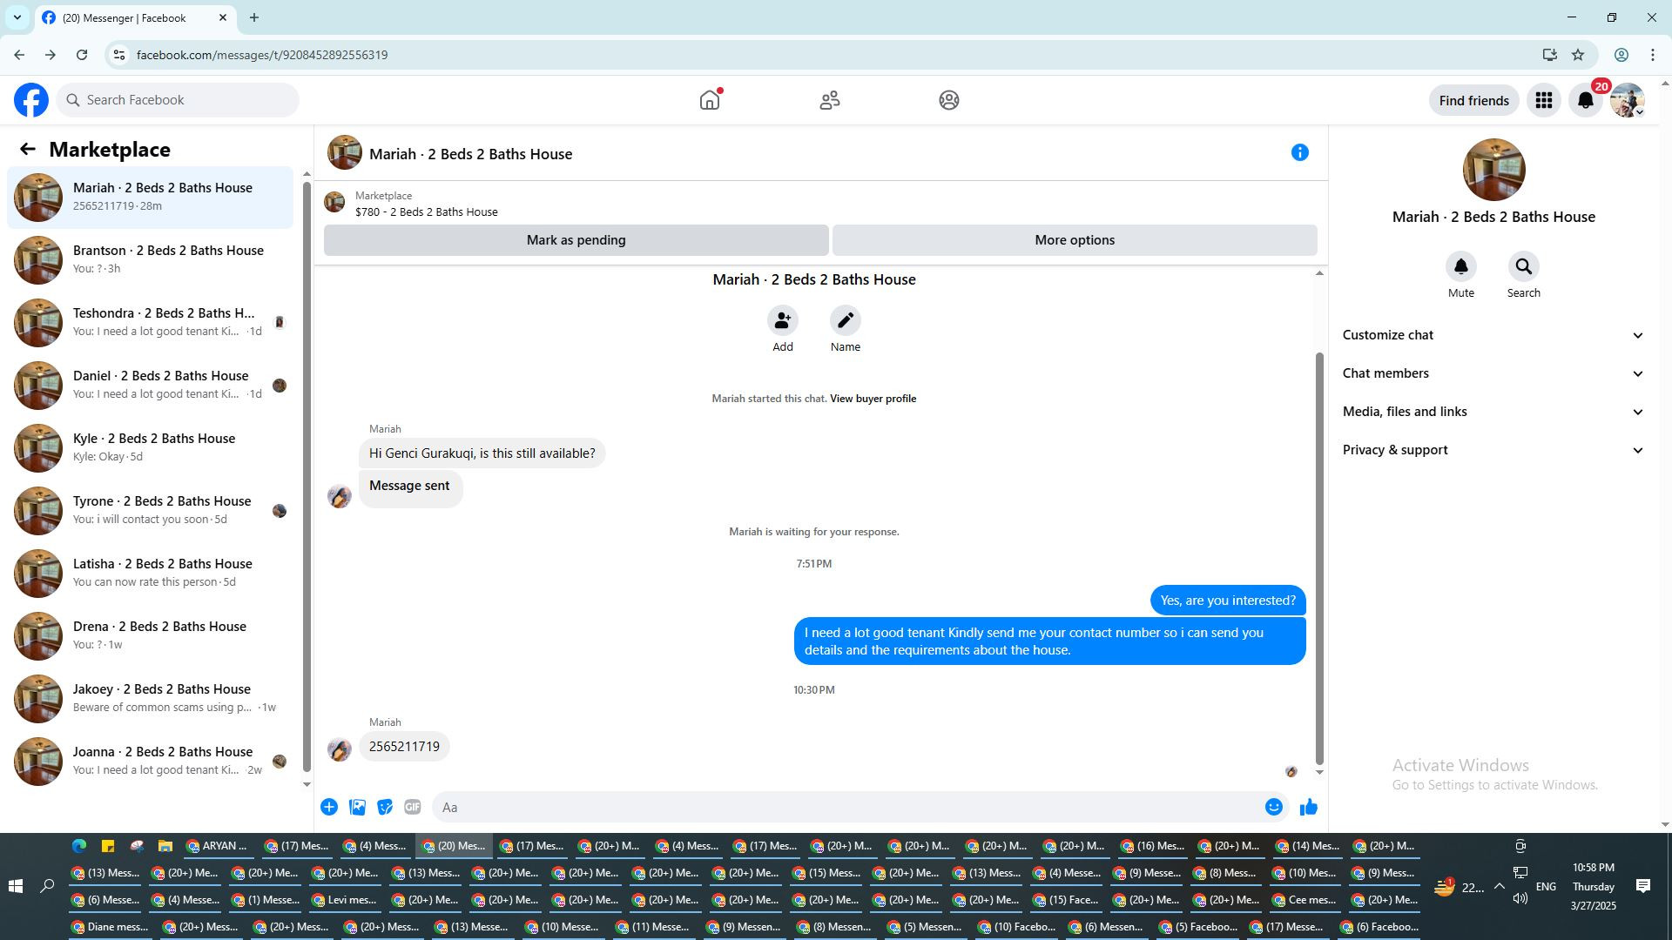Open Drena chat in conversation list
Viewport: 1672px width, 940px height.
151,636
